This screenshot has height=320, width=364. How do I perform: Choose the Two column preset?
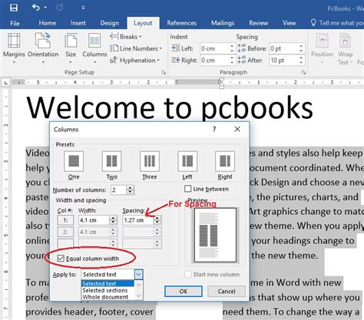pyautogui.click(x=111, y=161)
